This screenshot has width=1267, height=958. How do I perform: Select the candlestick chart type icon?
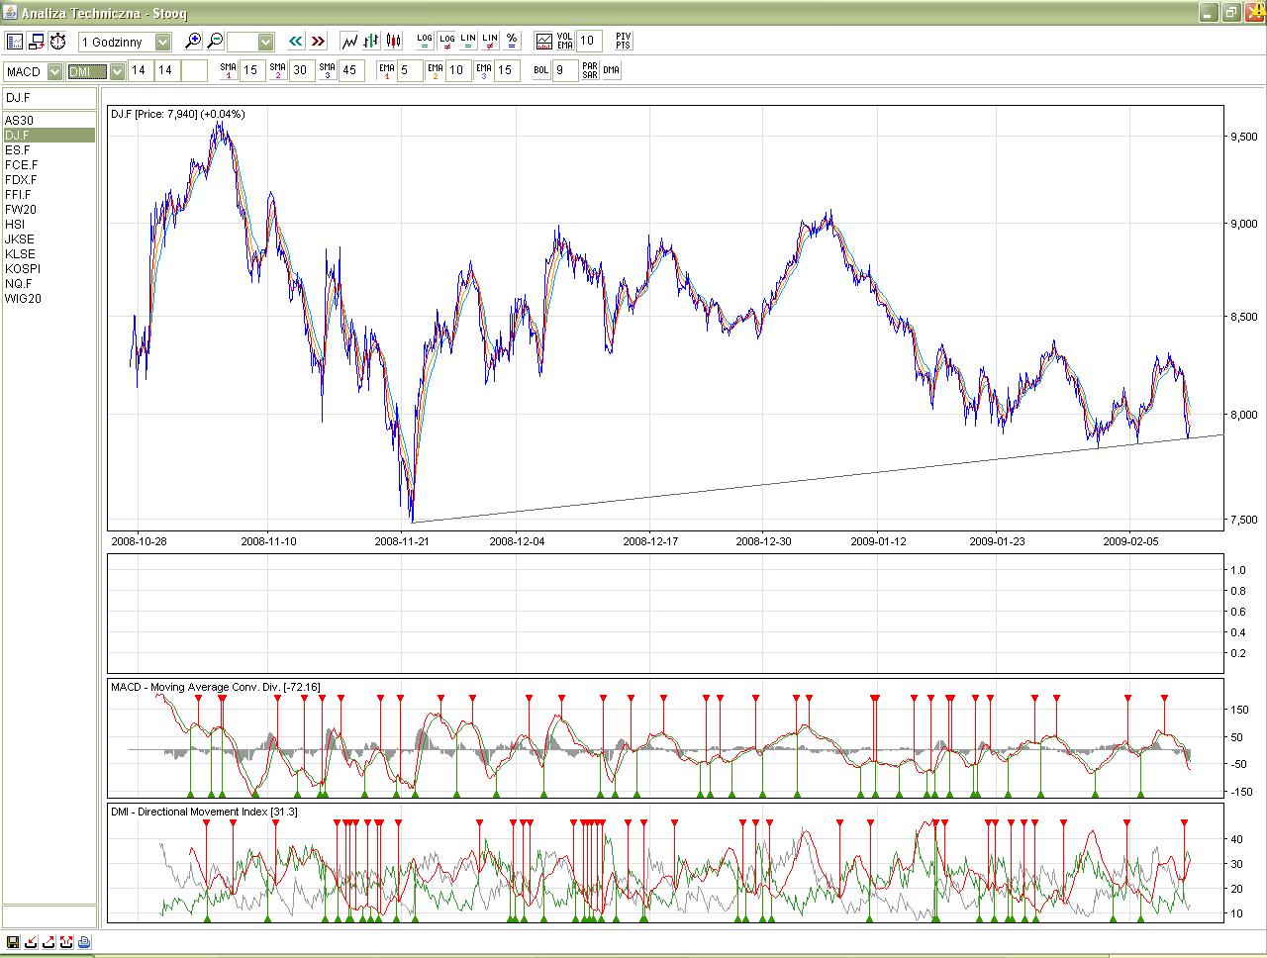pos(394,42)
